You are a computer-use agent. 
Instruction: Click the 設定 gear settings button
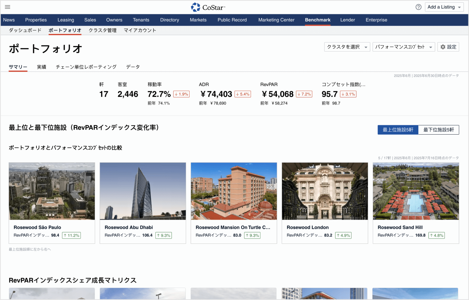tap(448, 47)
